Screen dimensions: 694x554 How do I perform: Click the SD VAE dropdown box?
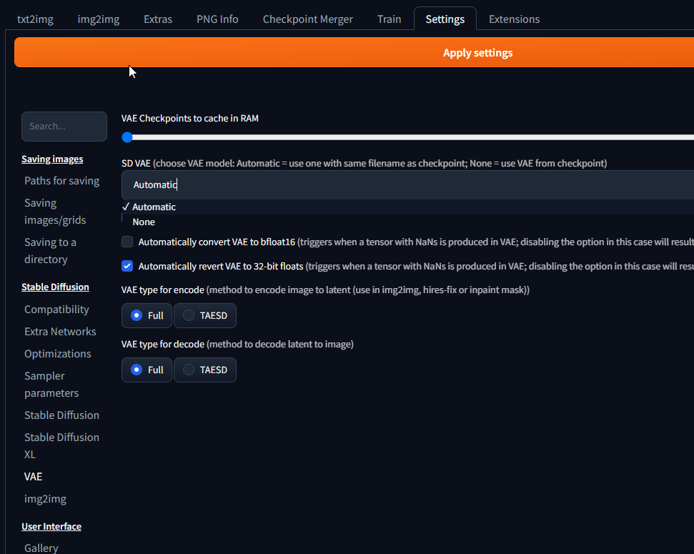407,184
